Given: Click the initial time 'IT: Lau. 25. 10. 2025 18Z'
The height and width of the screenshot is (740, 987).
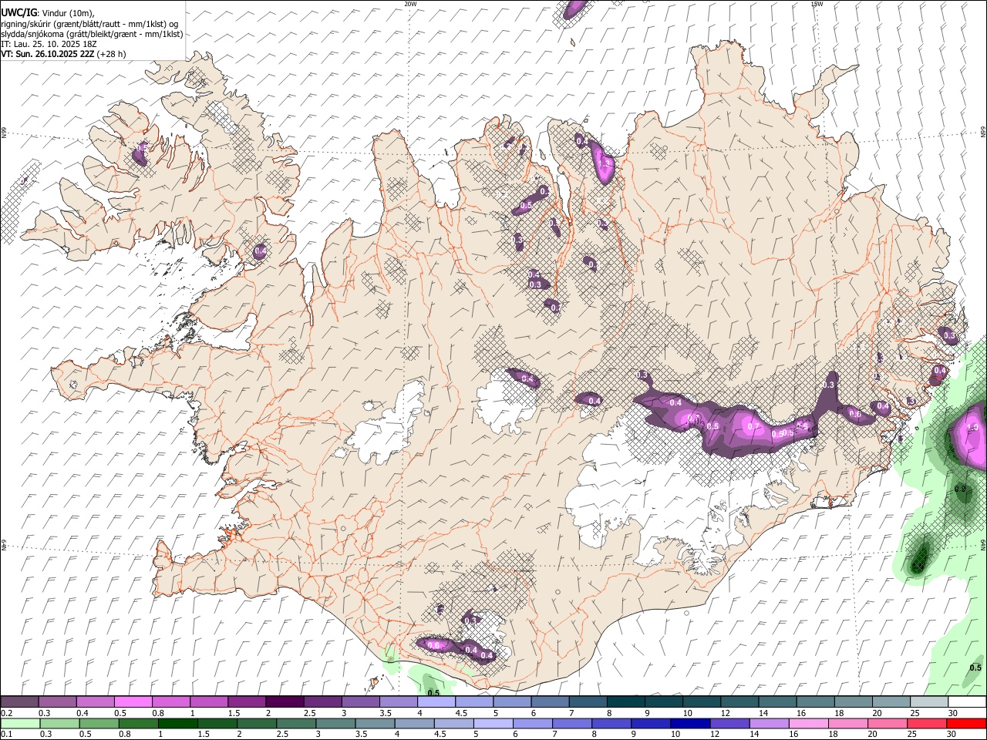Looking at the screenshot, I should tap(49, 44).
